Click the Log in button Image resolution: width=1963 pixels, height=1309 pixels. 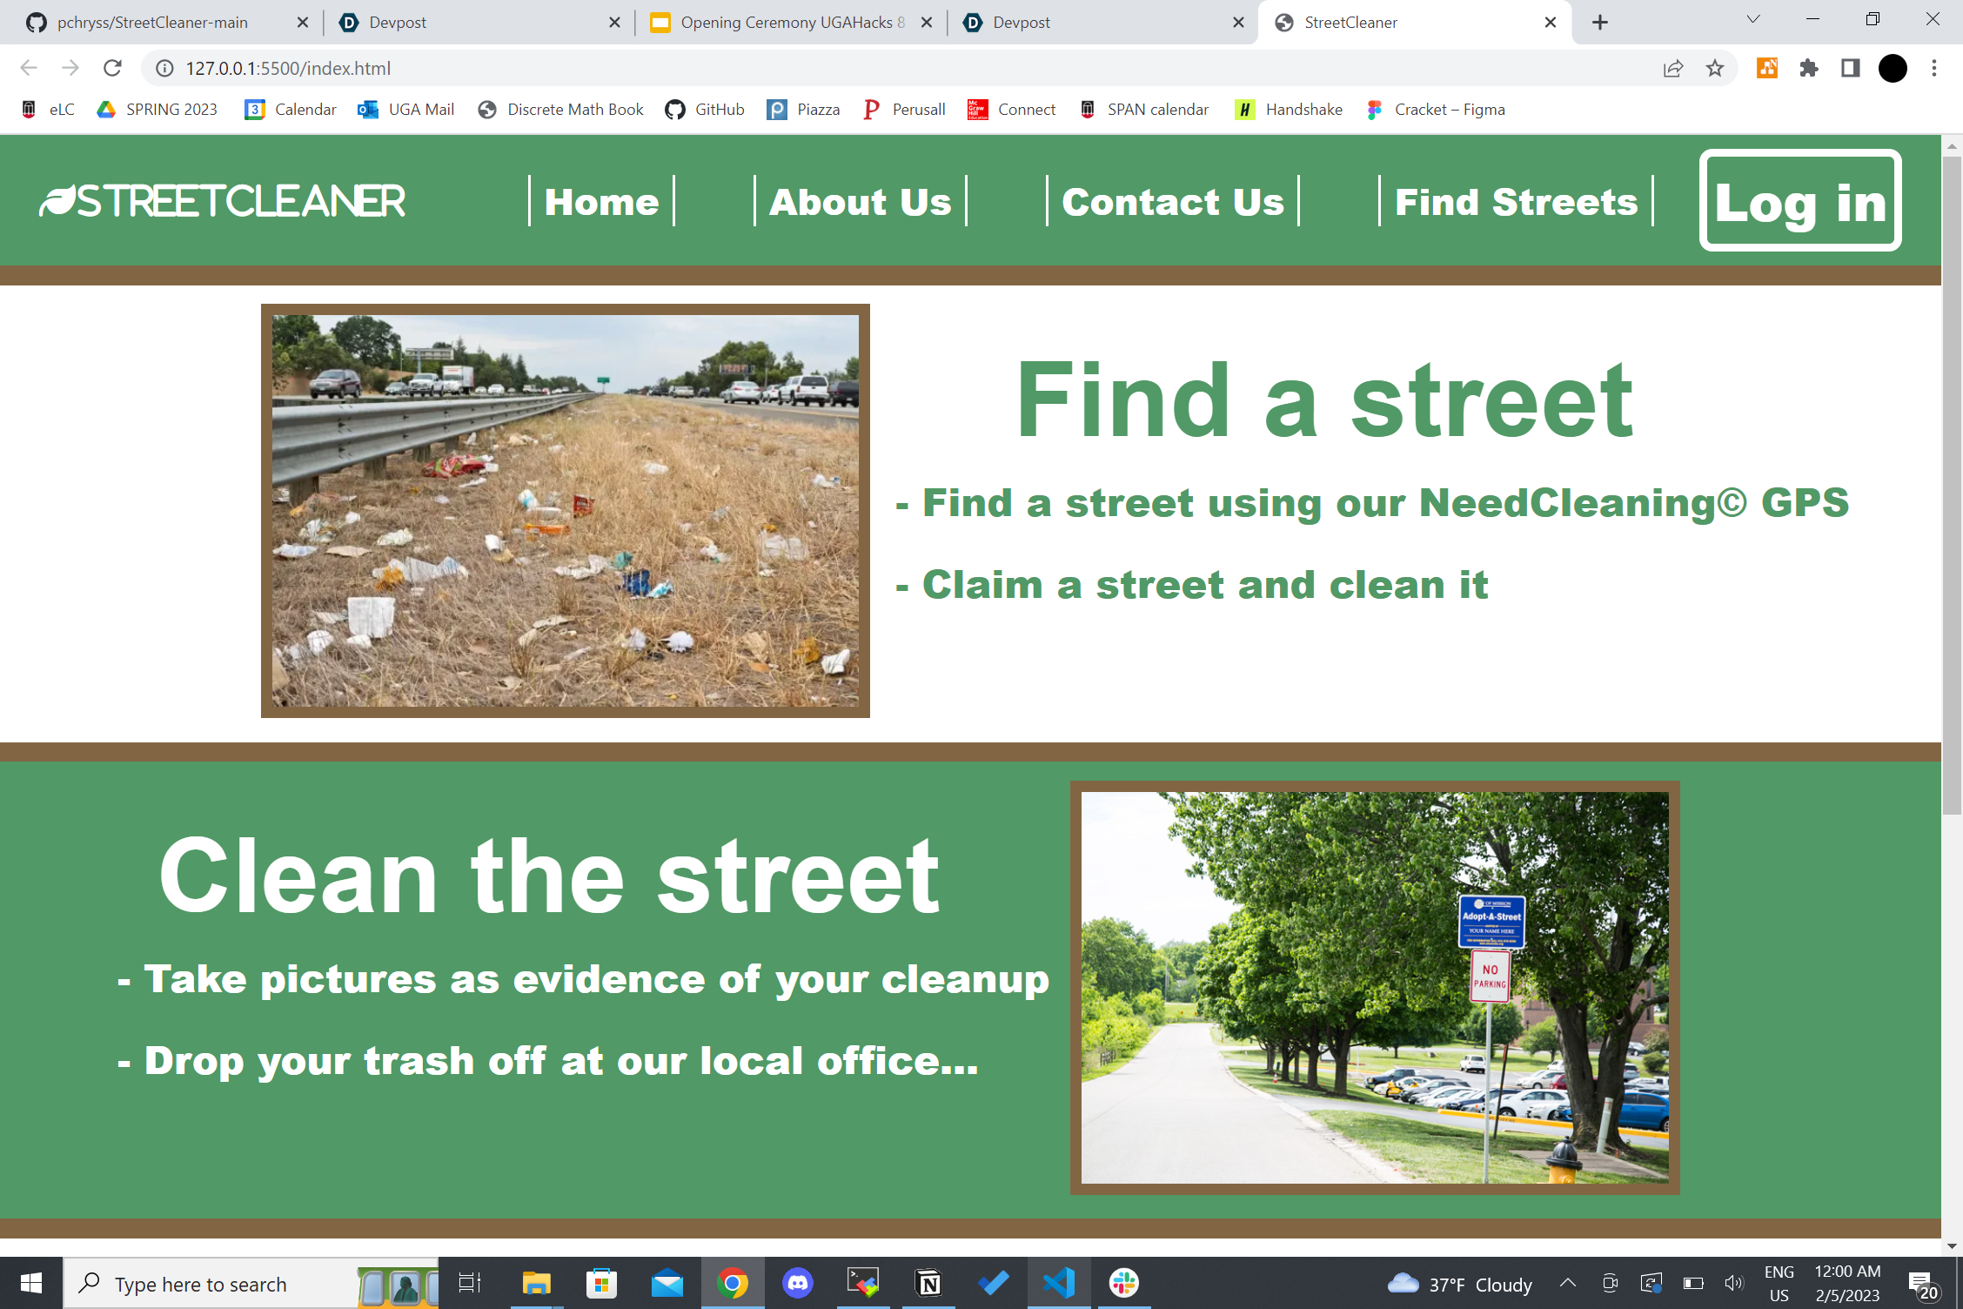(x=1800, y=201)
